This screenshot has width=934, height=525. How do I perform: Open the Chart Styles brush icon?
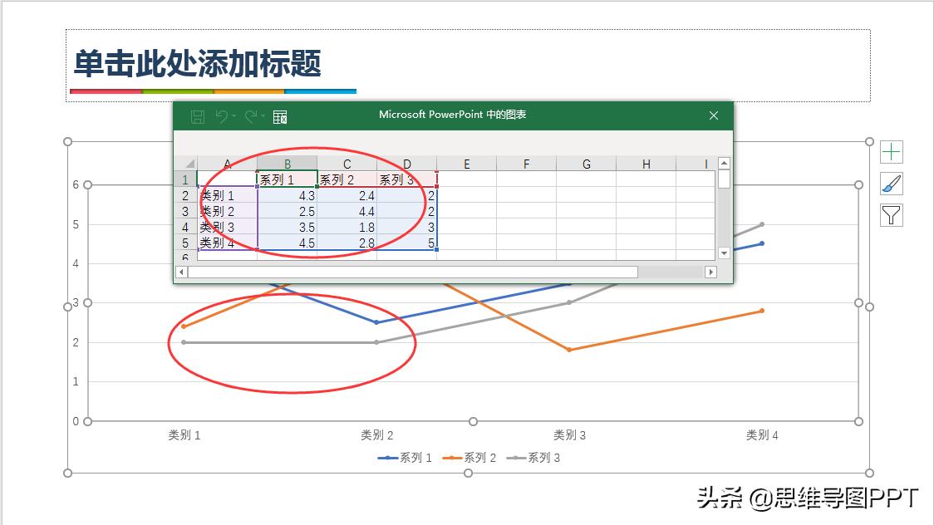(x=892, y=184)
